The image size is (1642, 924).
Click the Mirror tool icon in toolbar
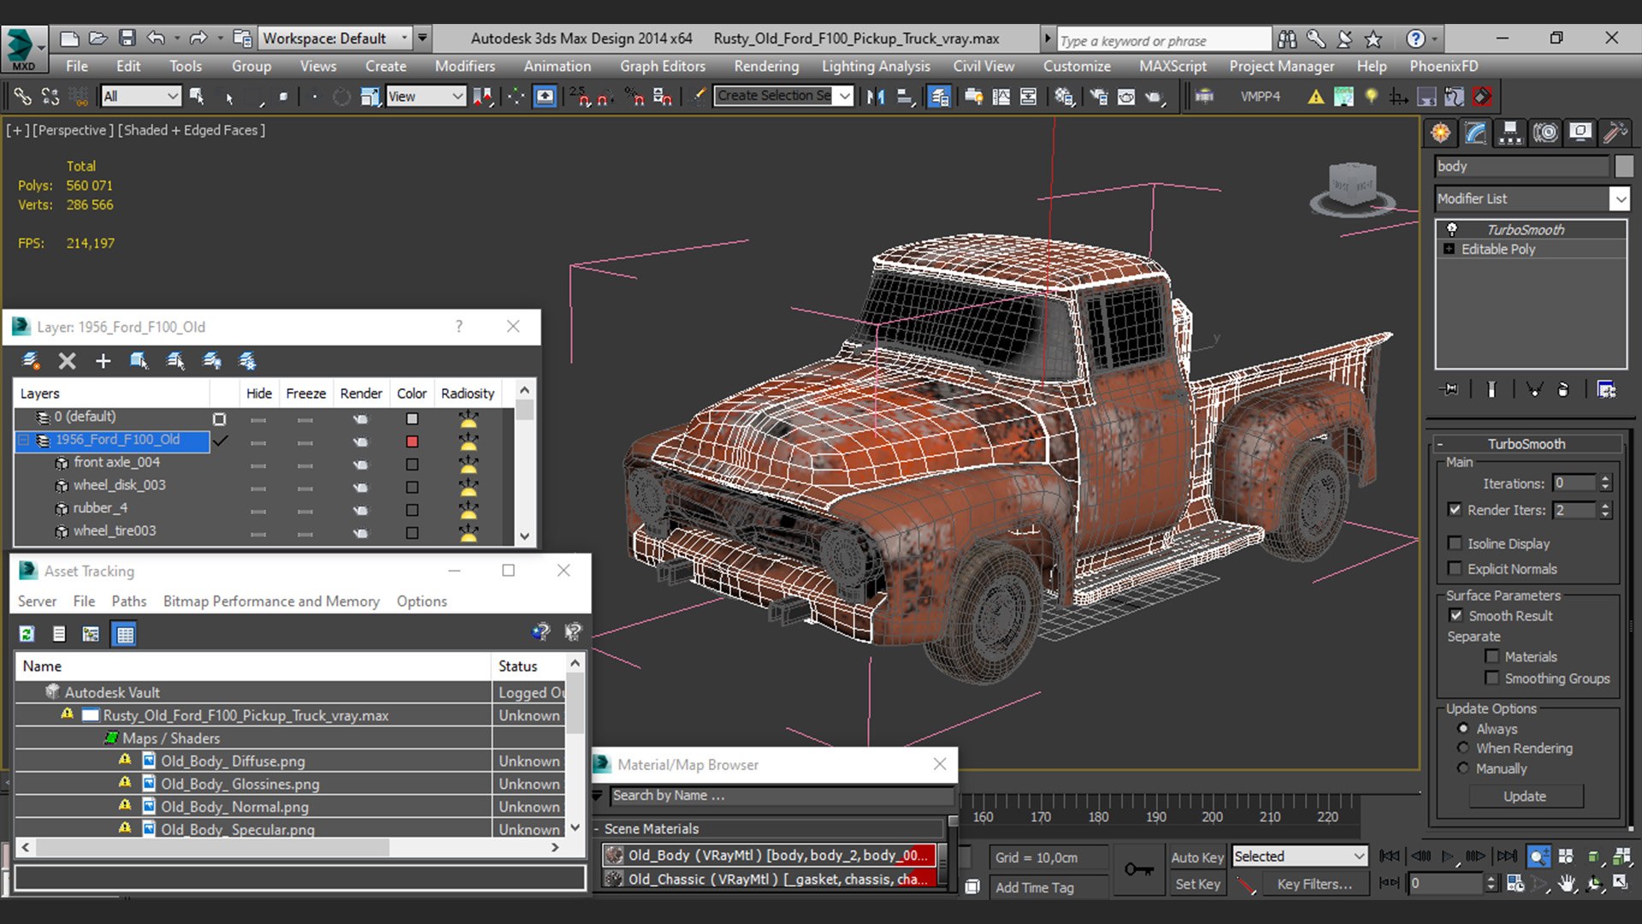pyautogui.click(x=876, y=97)
